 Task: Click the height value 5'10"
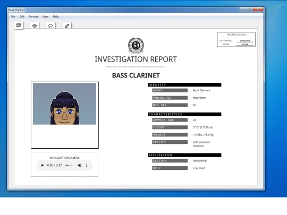point(203,127)
